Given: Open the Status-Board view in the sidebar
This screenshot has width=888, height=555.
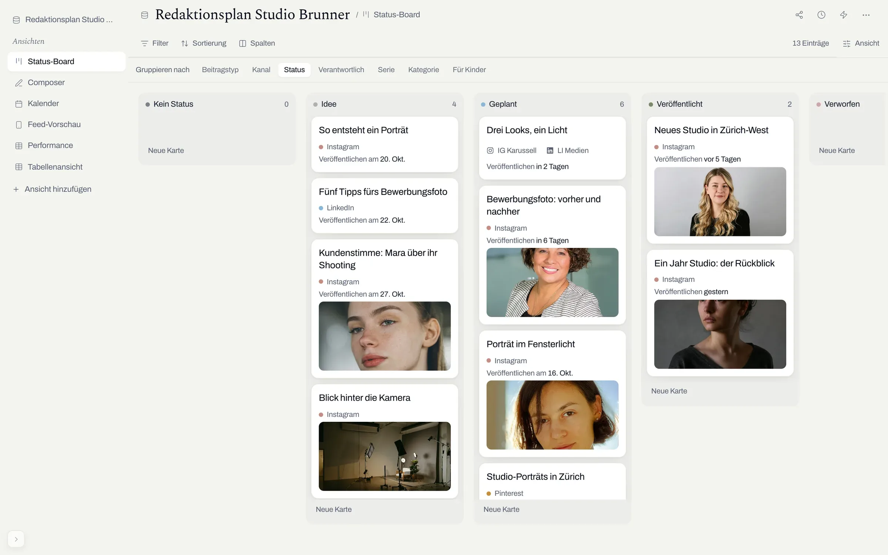Looking at the screenshot, I should [x=67, y=61].
